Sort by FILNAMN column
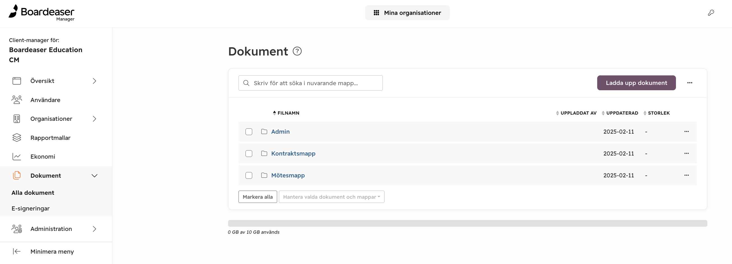Image resolution: width=732 pixels, height=264 pixels. point(286,113)
